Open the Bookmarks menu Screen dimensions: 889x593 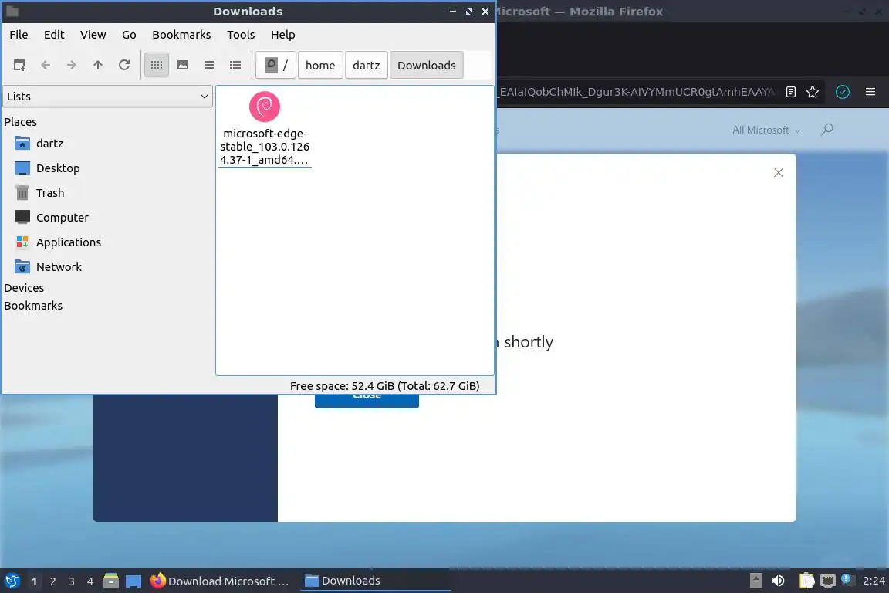[x=181, y=35]
